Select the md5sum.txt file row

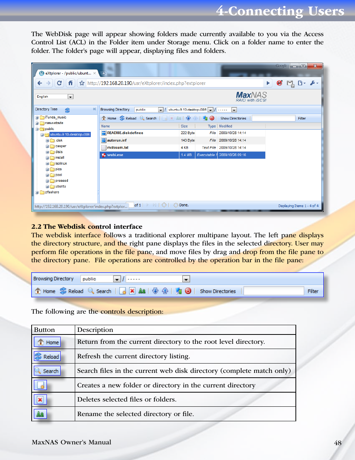(x=182, y=147)
